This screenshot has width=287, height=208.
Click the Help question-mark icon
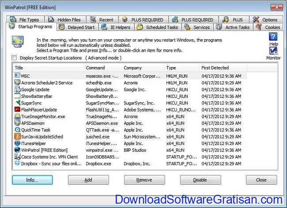click(273, 37)
